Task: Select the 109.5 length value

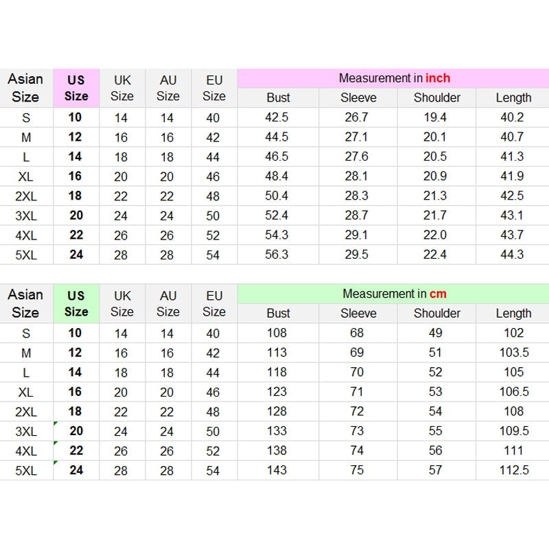Action: (x=513, y=431)
